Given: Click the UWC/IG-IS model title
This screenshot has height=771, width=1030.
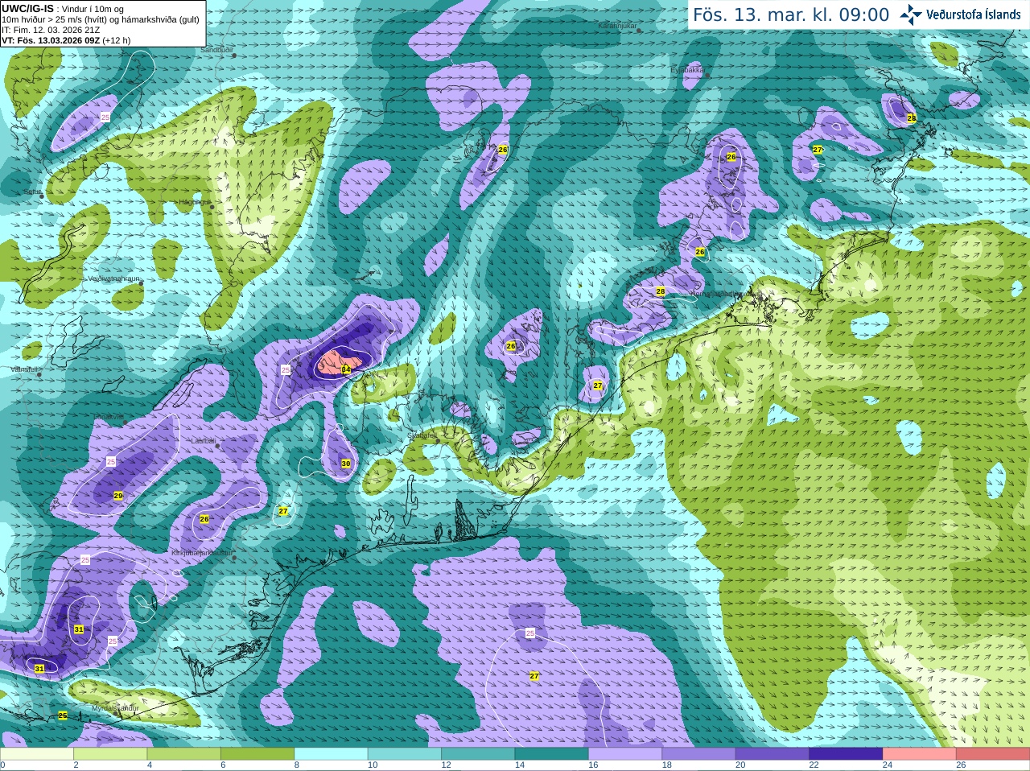Looking at the screenshot, I should [27, 8].
